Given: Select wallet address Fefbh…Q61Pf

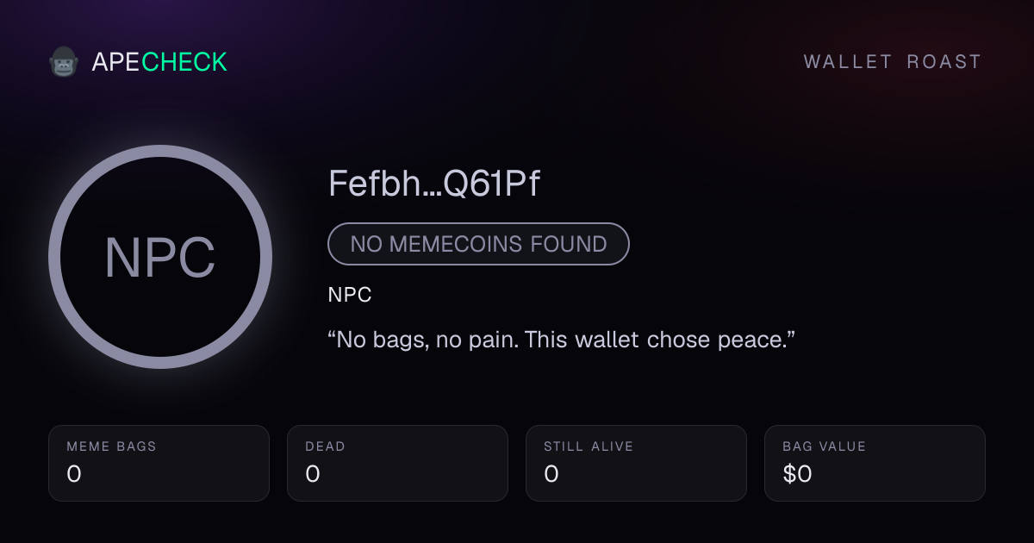Looking at the screenshot, I should click(x=434, y=184).
